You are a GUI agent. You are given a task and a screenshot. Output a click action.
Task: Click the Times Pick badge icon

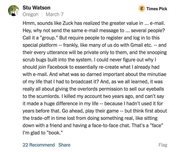142,8
